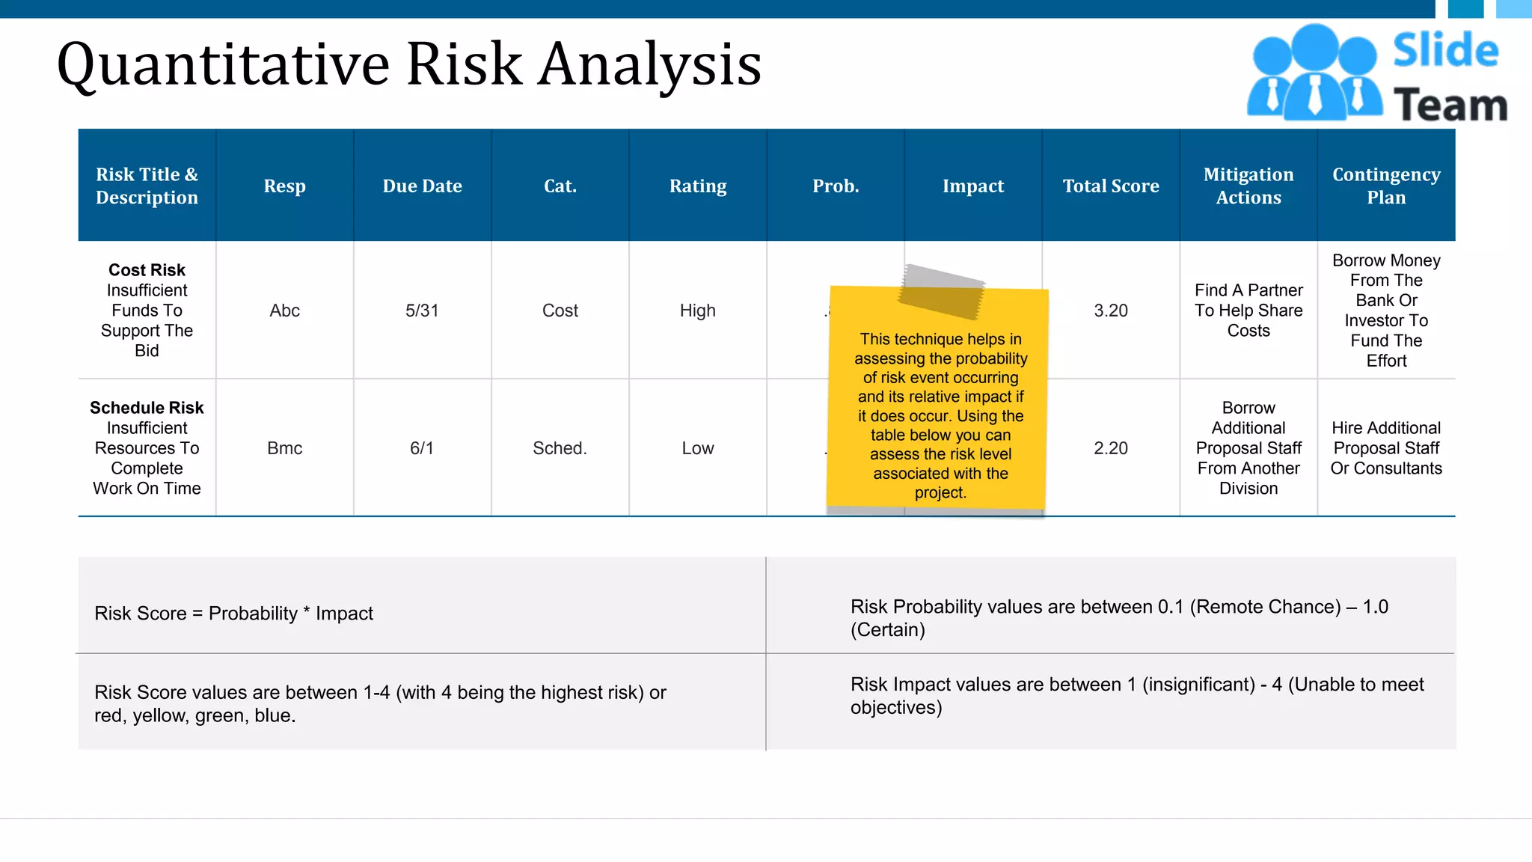Click the High rating cell
This screenshot has width=1532, height=862.
(698, 310)
